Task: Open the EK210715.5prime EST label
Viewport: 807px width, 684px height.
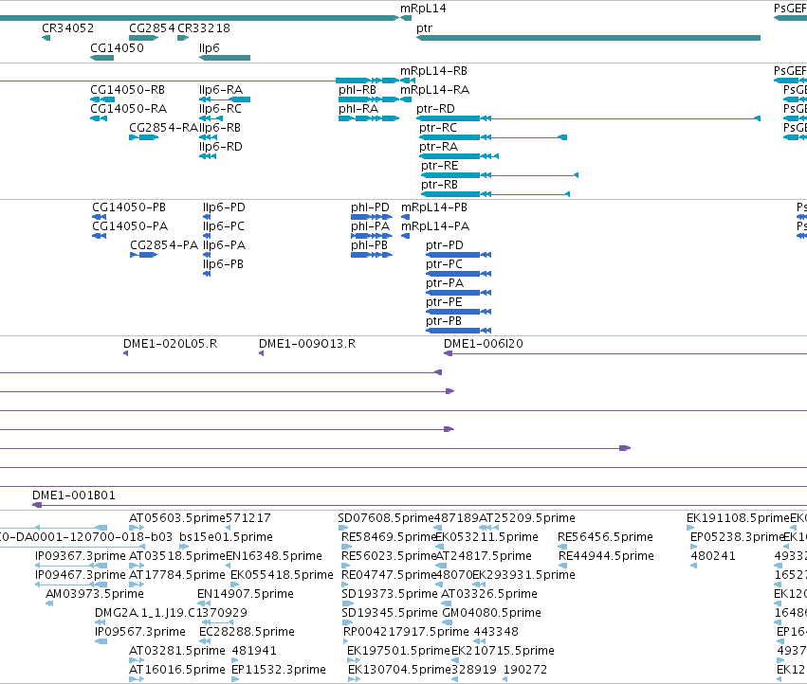Action: pyautogui.click(x=503, y=652)
